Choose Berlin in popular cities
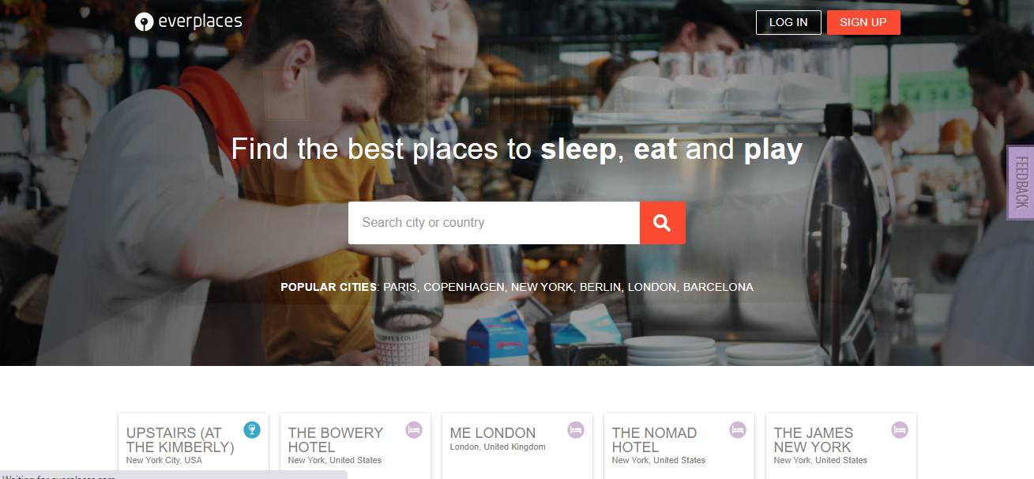Screen dimensions: 1034x479 click(600, 287)
